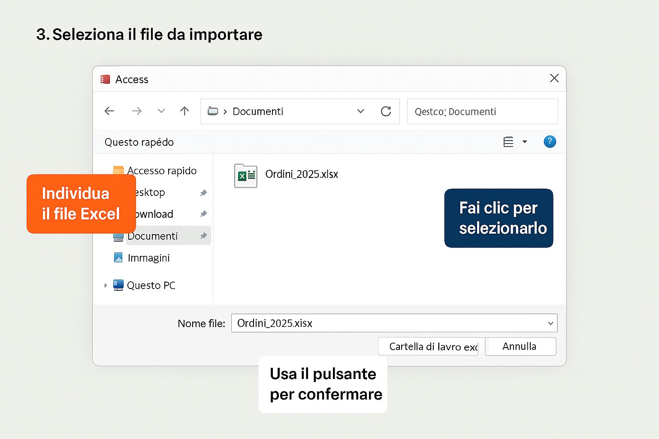Go up one folder level
This screenshot has width=659, height=439.
184,111
